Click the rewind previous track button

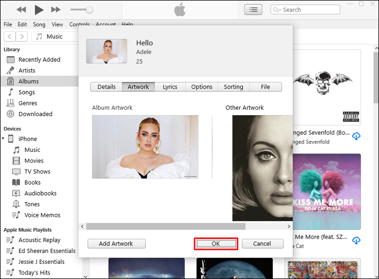21,10
